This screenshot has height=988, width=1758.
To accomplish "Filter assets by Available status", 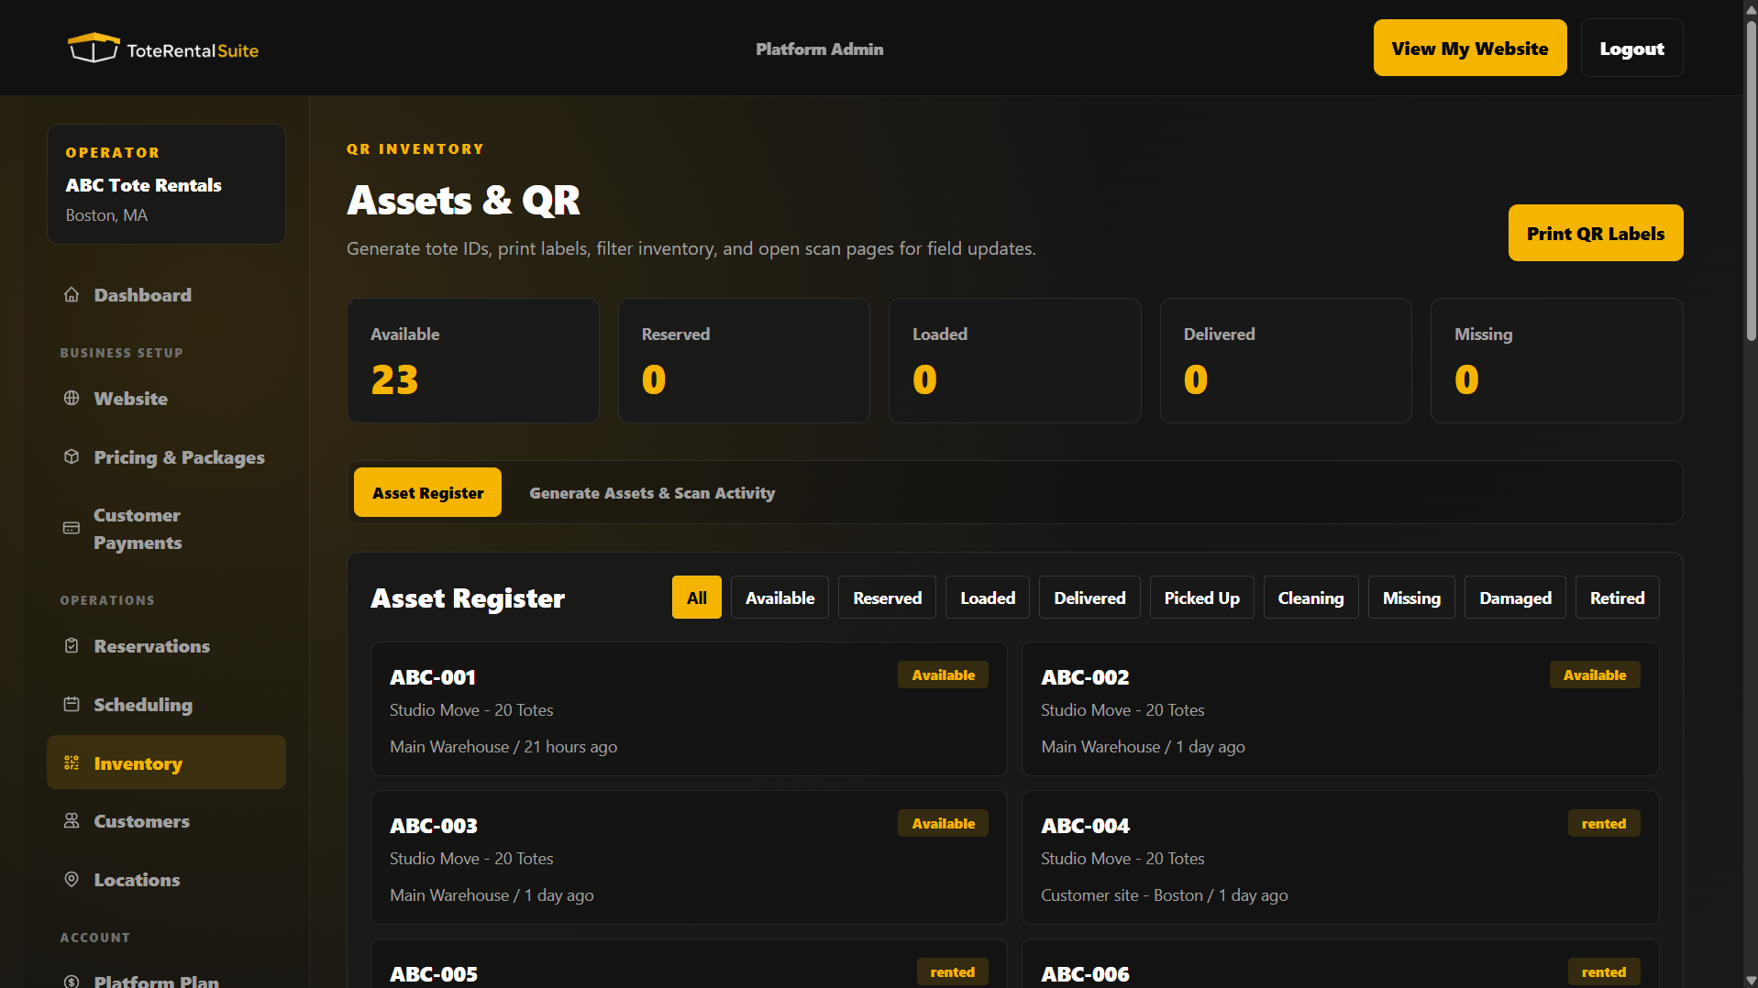I will pyautogui.click(x=779, y=598).
